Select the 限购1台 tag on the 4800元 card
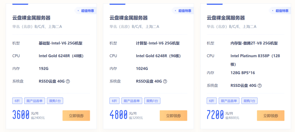295x132 pixels. 152,101
